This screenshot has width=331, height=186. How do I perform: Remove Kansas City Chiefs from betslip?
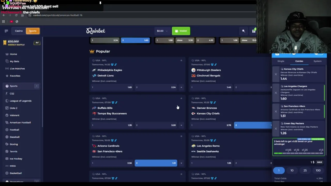pyautogui.click(x=276, y=74)
